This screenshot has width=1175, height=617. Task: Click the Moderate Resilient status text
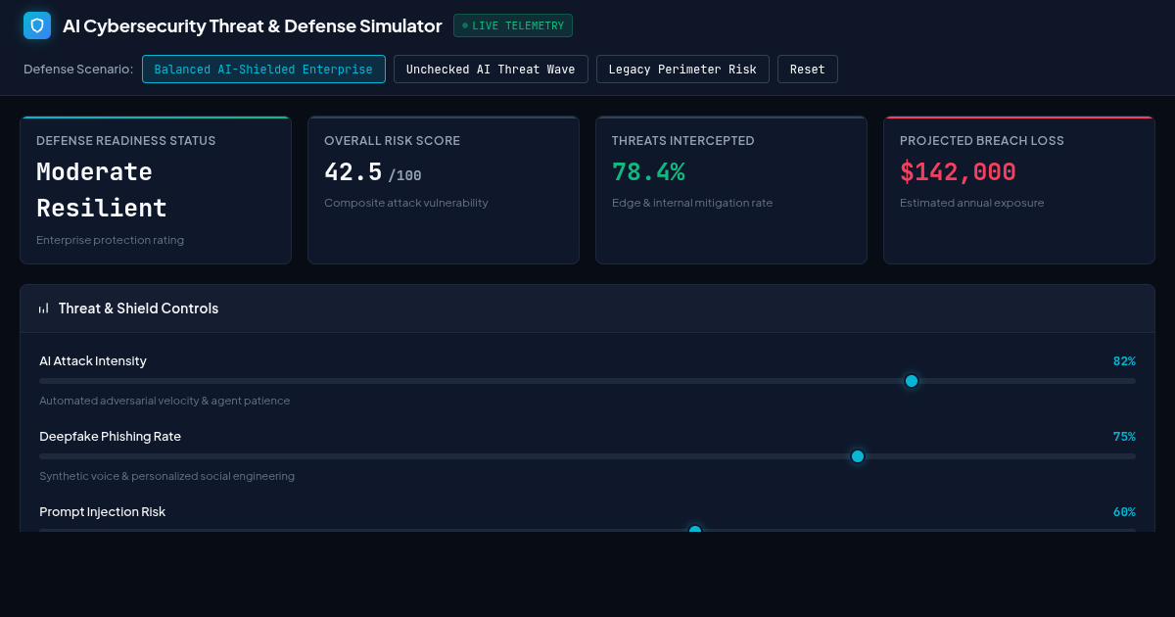(x=102, y=190)
